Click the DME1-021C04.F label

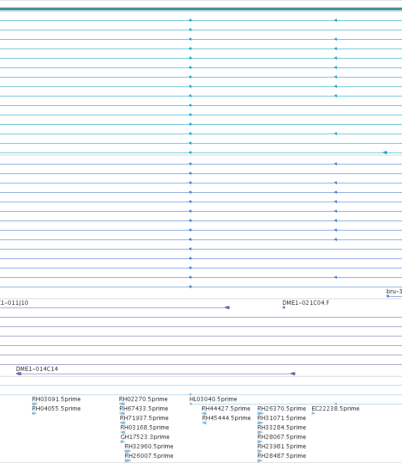click(306, 303)
